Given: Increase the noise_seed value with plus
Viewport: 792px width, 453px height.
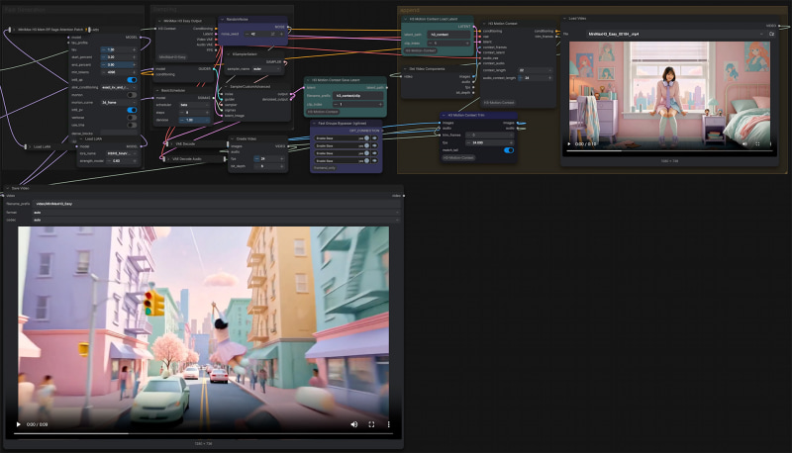Looking at the screenshot, I should [281, 34].
